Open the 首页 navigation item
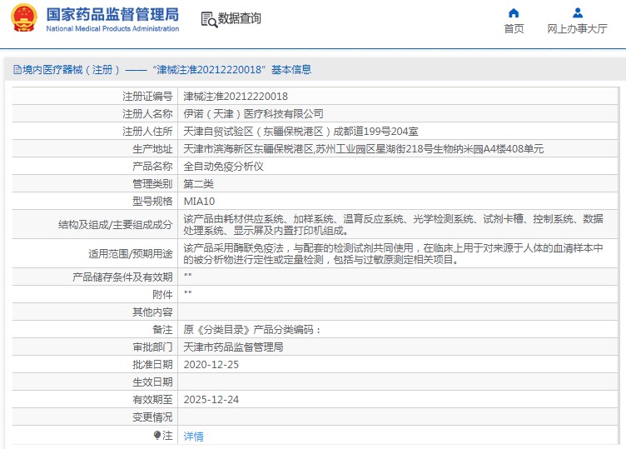626x449 pixels. (514, 28)
